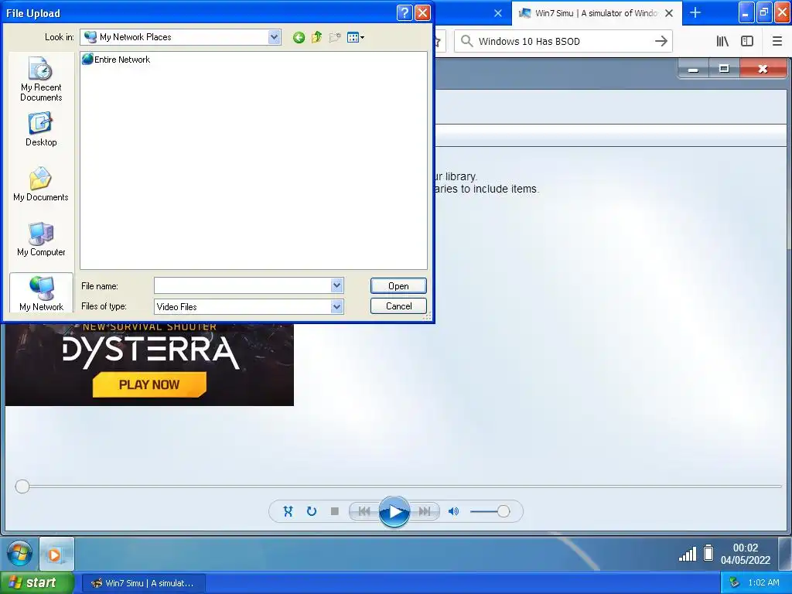Click the XP system tray network icon

735,582
